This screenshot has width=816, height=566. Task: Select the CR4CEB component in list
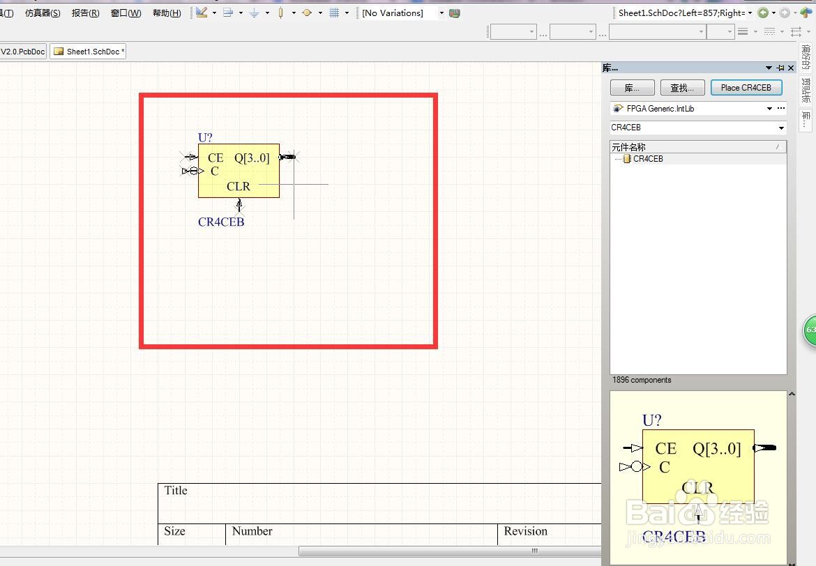coord(648,159)
